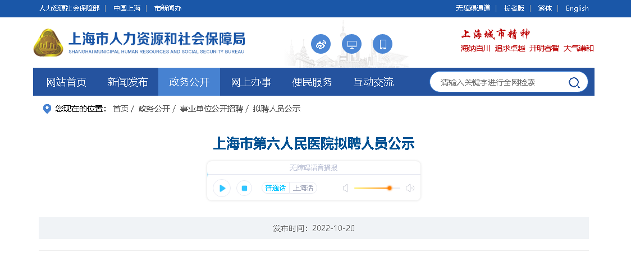Switch voice to 上海话 dialect

(303, 188)
